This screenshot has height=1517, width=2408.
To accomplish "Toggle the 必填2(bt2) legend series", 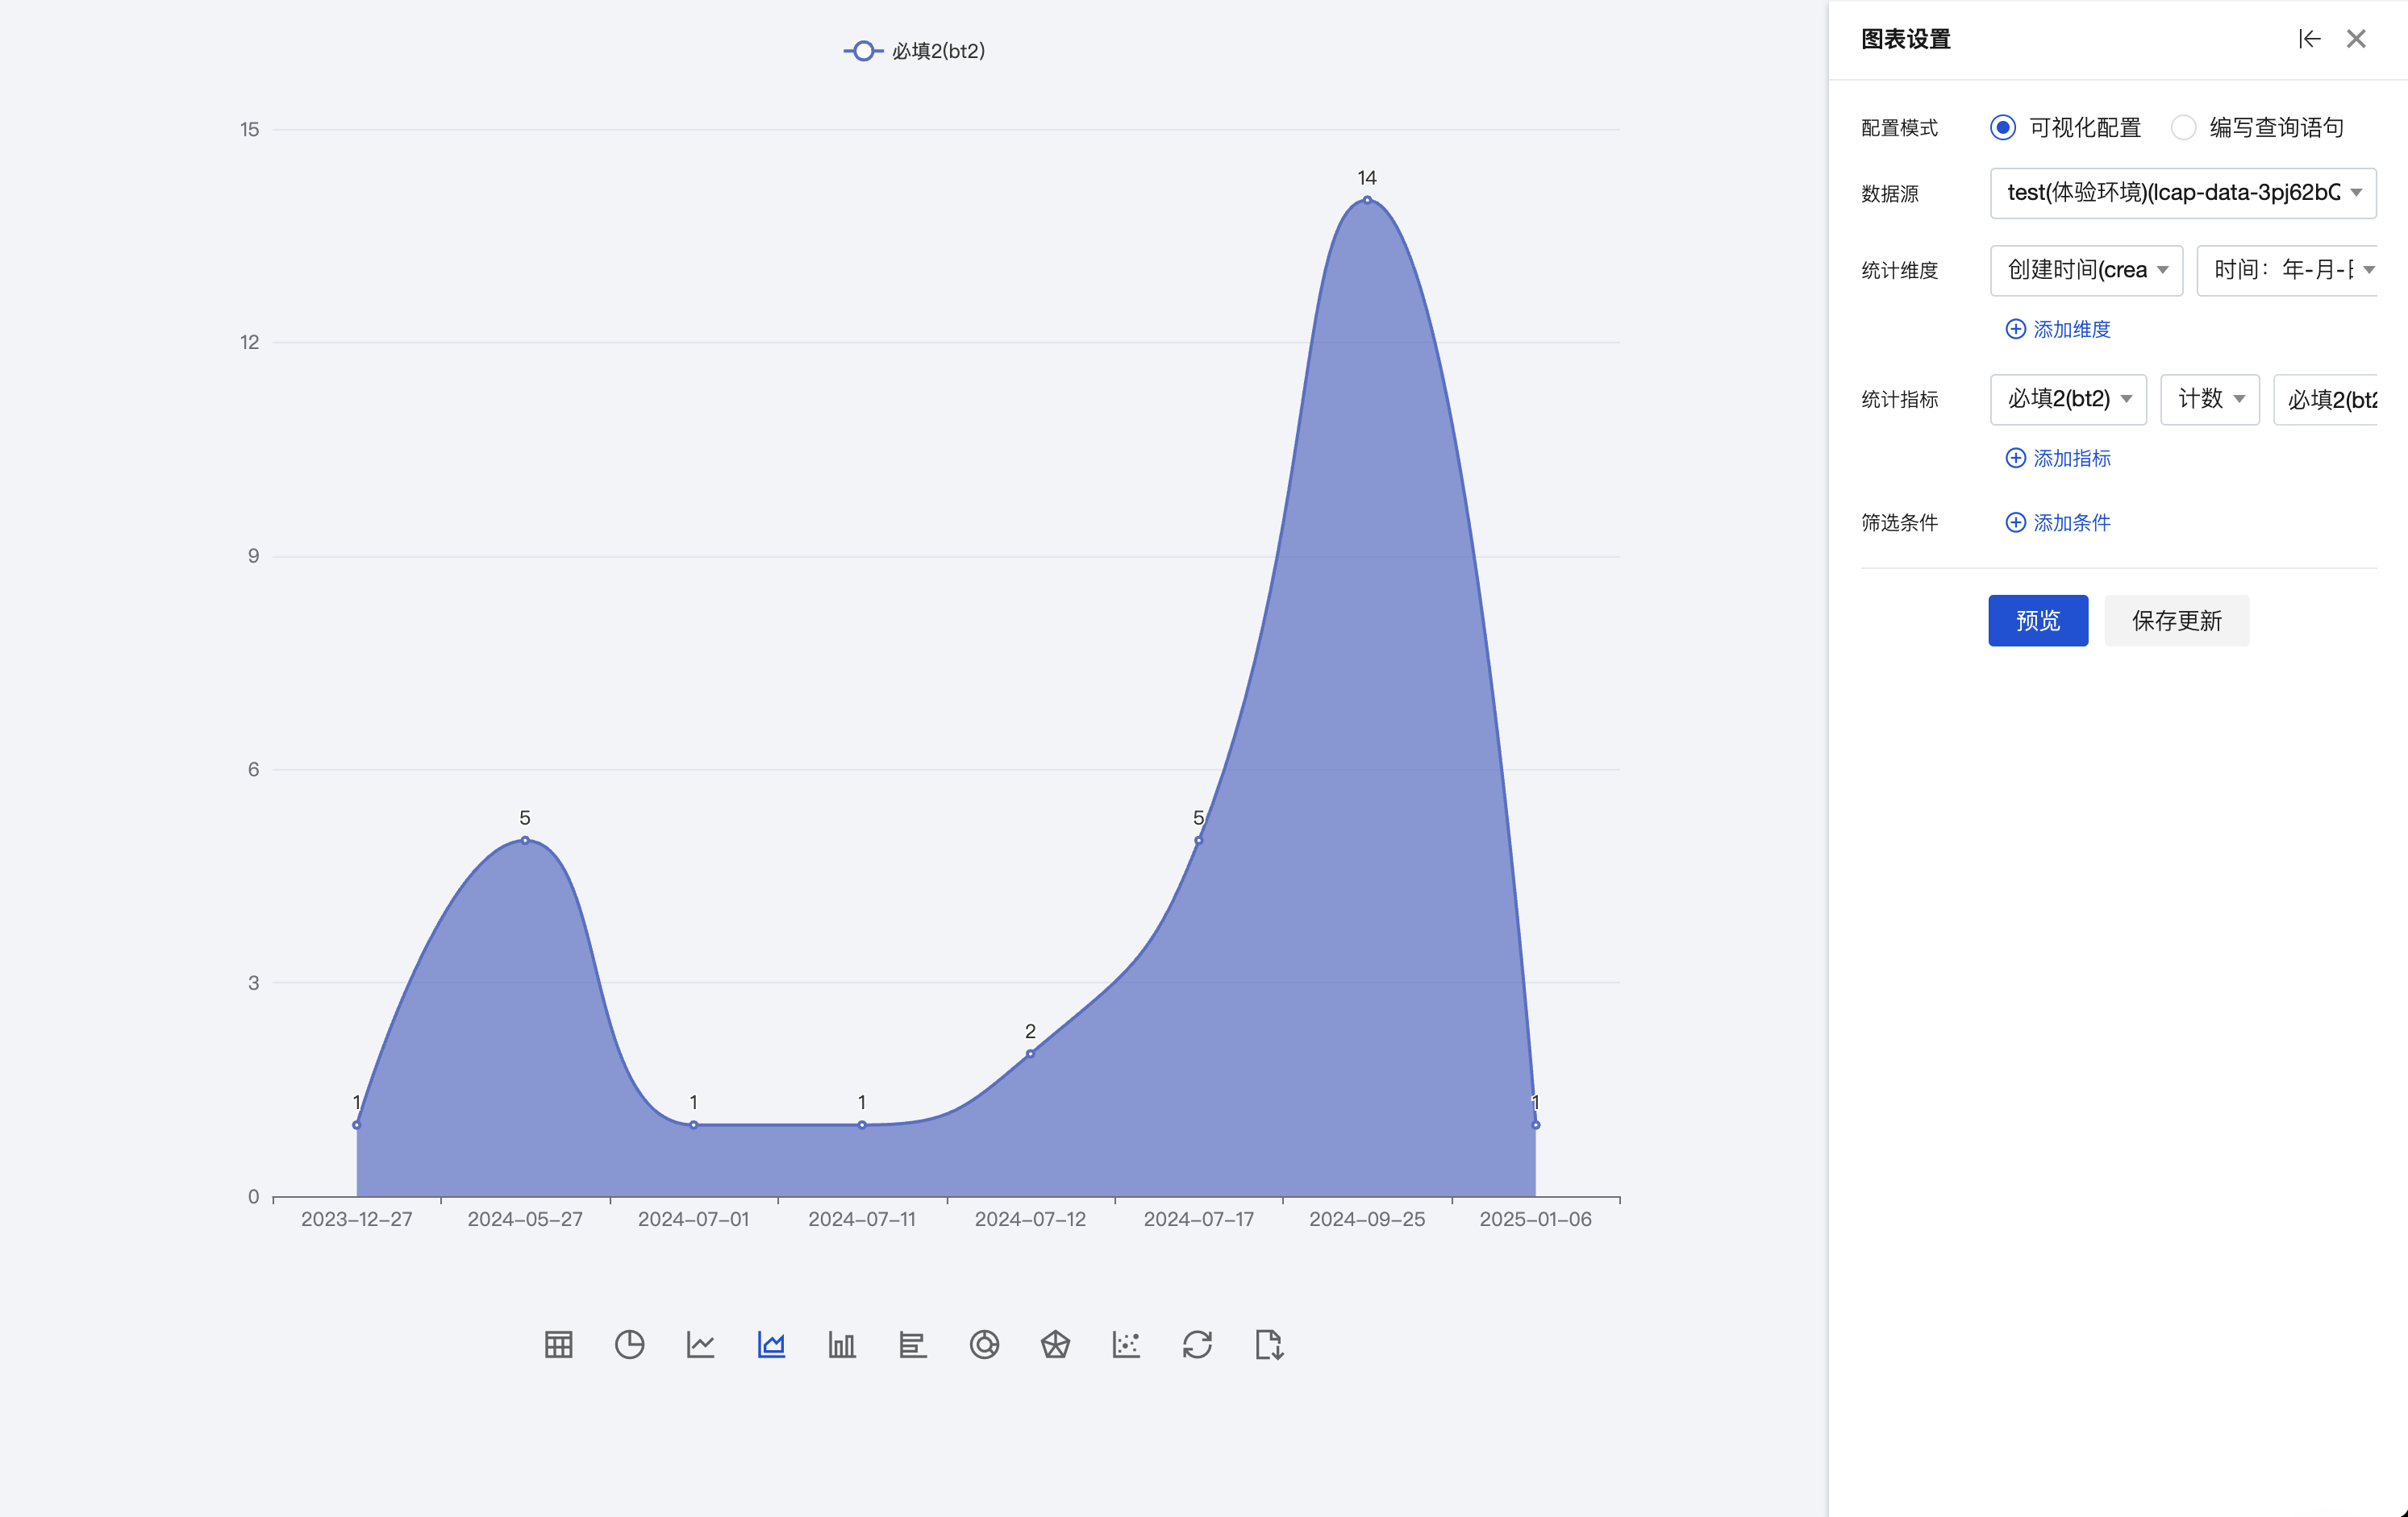I will (914, 51).
